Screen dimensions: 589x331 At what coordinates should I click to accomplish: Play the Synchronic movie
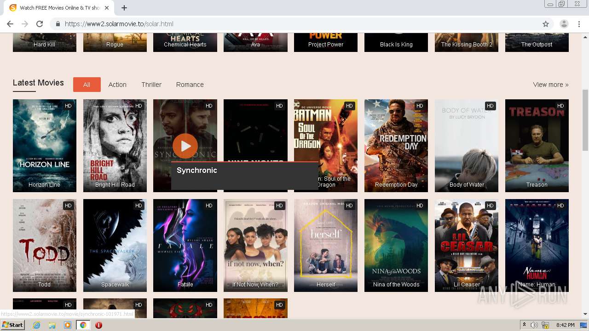point(185,146)
